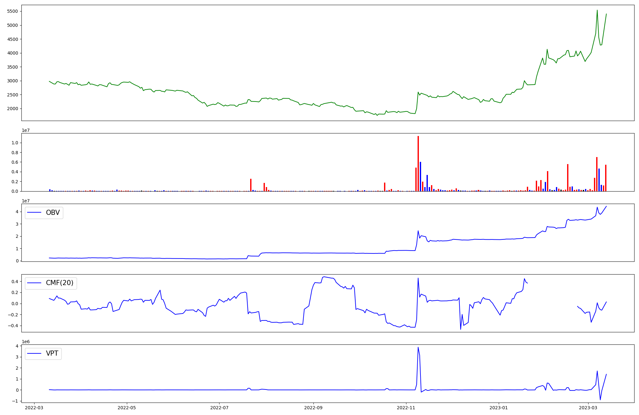
Task: Click the VPT legend label
Action: pos(52,353)
